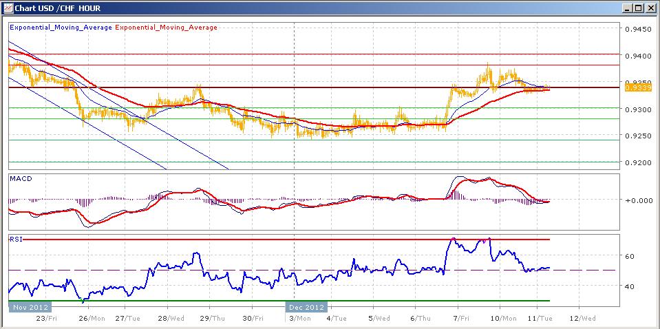Click the Nov 2012 month marker
Viewport: 660px width, 329px height.
[30, 307]
